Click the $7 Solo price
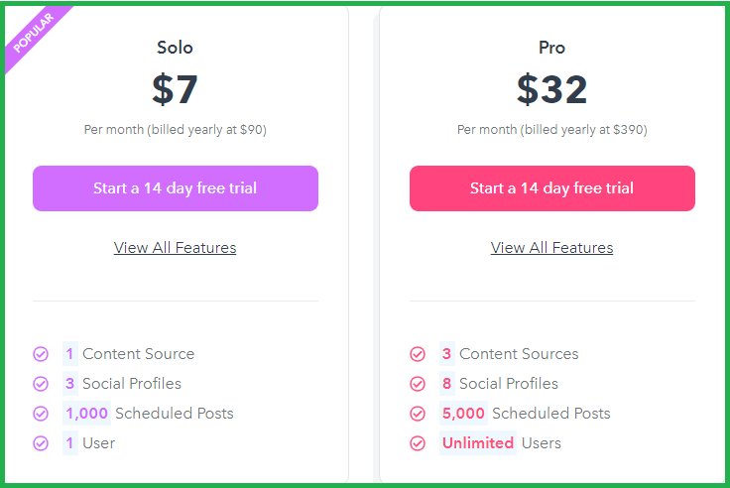730x488 pixels. pos(175,89)
